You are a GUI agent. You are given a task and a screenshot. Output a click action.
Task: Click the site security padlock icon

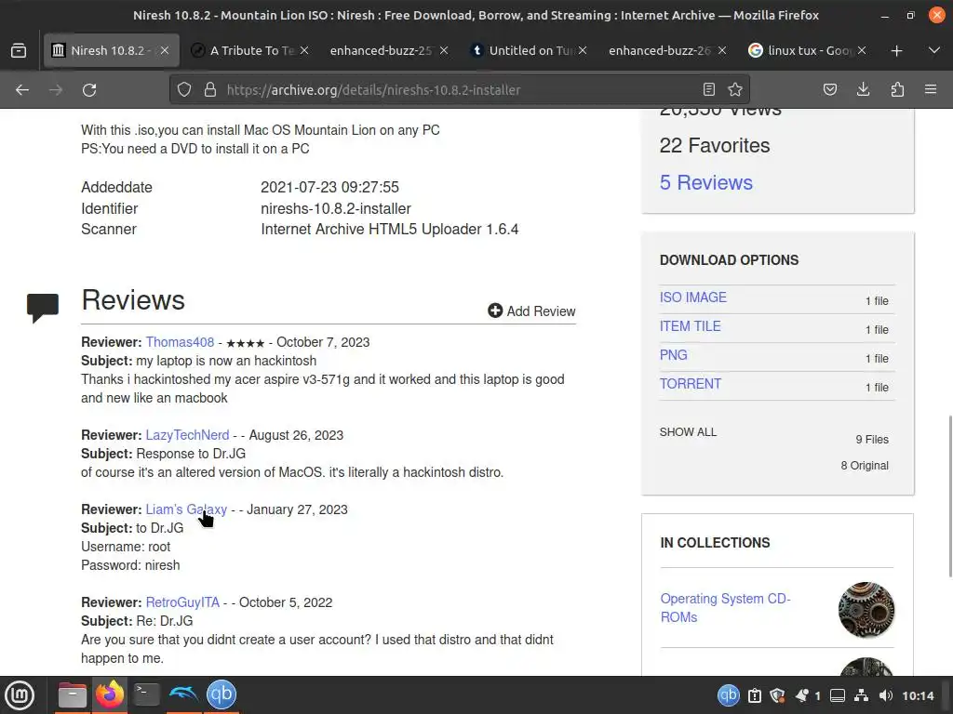210,90
